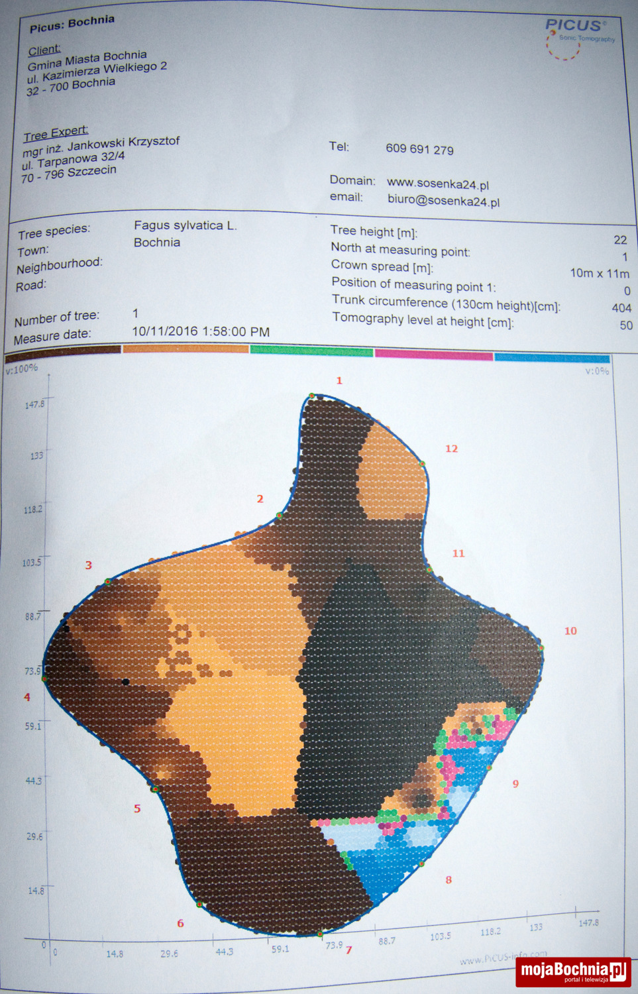638x994 pixels.
Task: Click the trunk circumference value 404
Action: [x=621, y=307]
